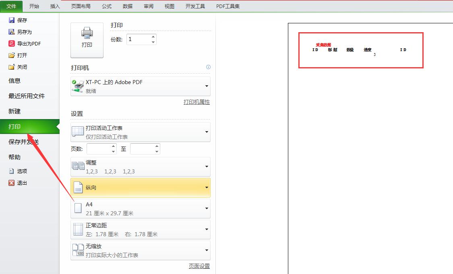Click the 打印机属性 link
The image size is (453, 274).
point(197,102)
